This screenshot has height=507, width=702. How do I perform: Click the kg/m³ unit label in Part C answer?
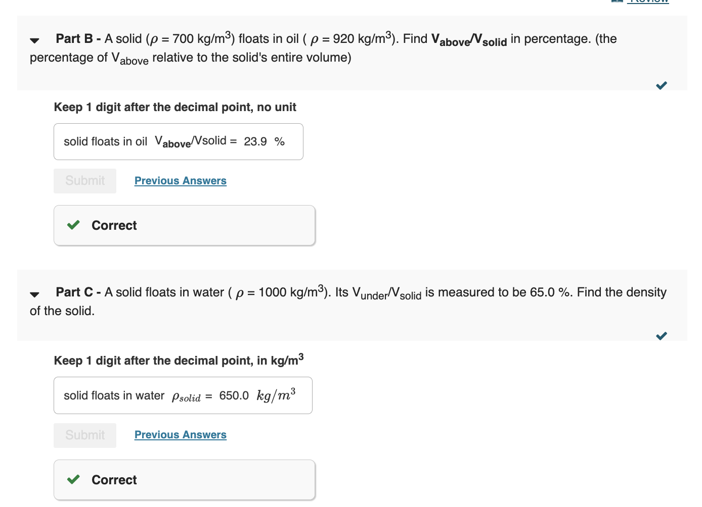(276, 395)
